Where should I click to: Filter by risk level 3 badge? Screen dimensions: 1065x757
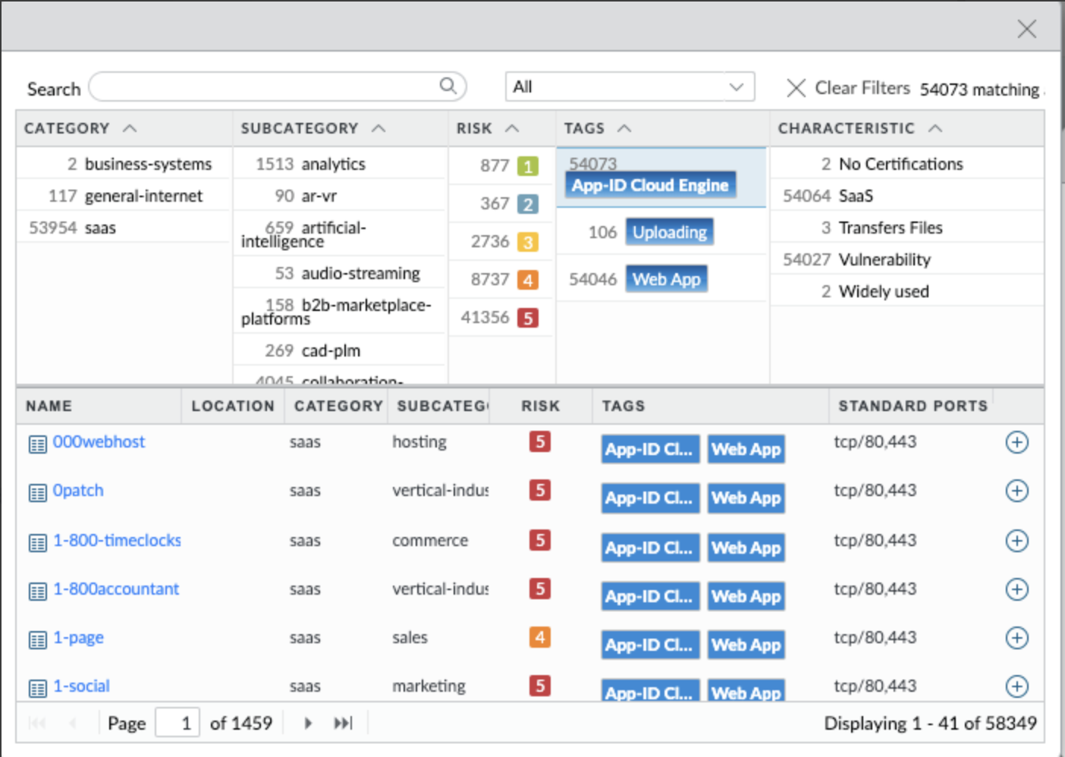click(527, 241)
